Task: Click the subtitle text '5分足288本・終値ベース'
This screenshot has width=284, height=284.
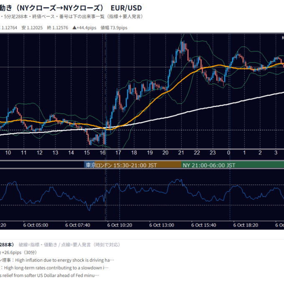Action: coord(29,17)
